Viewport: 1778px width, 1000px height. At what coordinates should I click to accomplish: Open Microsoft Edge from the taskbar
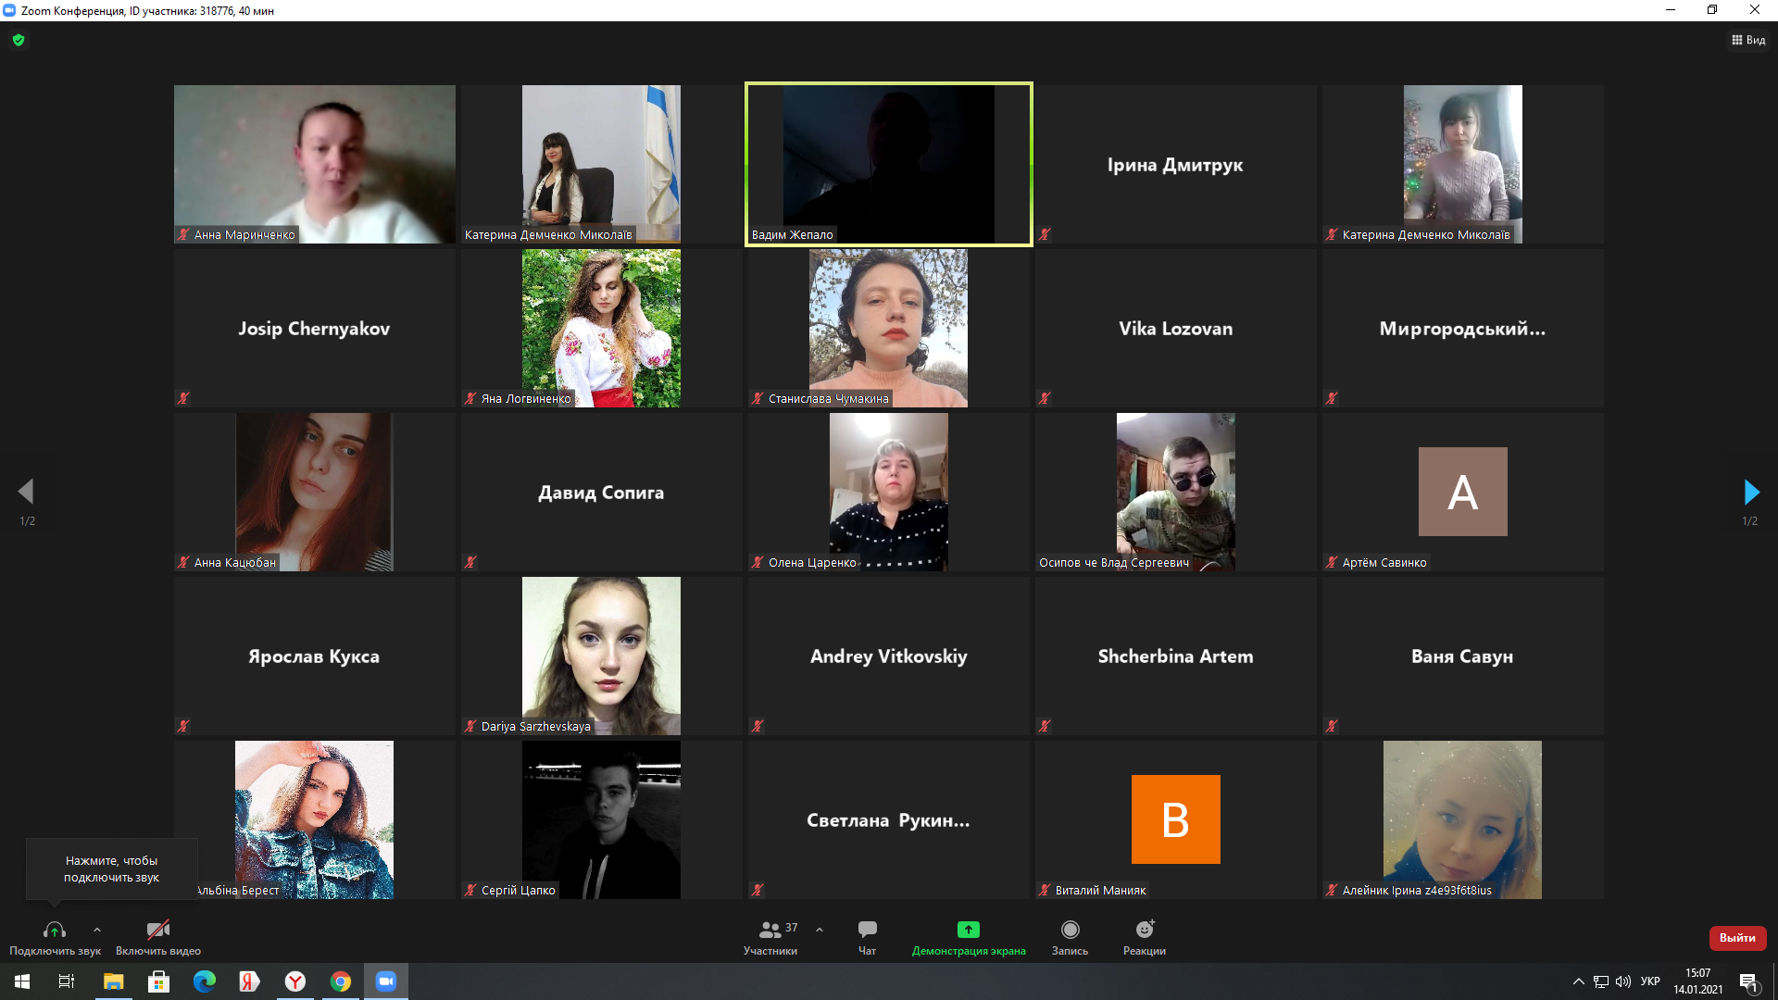coord(204,981)
